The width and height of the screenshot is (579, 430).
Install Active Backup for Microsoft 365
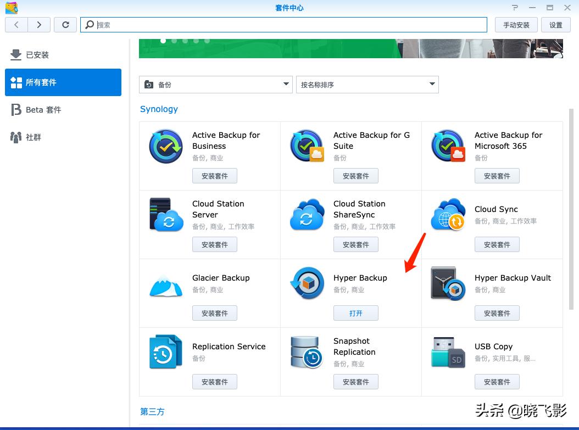(x=497, y=176)
